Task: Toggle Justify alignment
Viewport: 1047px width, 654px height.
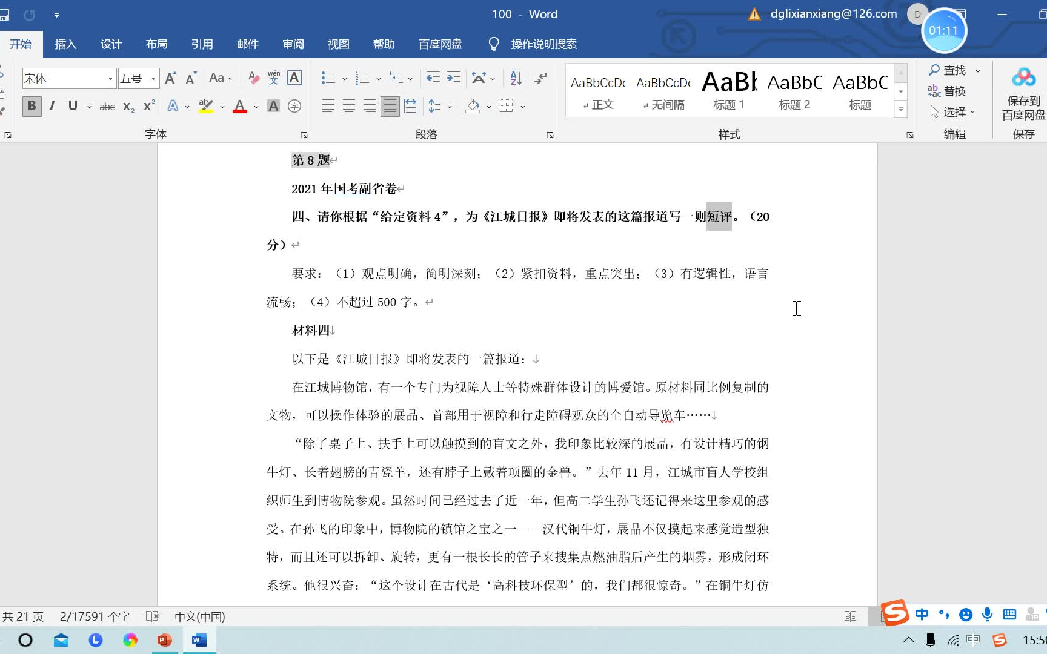Action: coord(390,107)
